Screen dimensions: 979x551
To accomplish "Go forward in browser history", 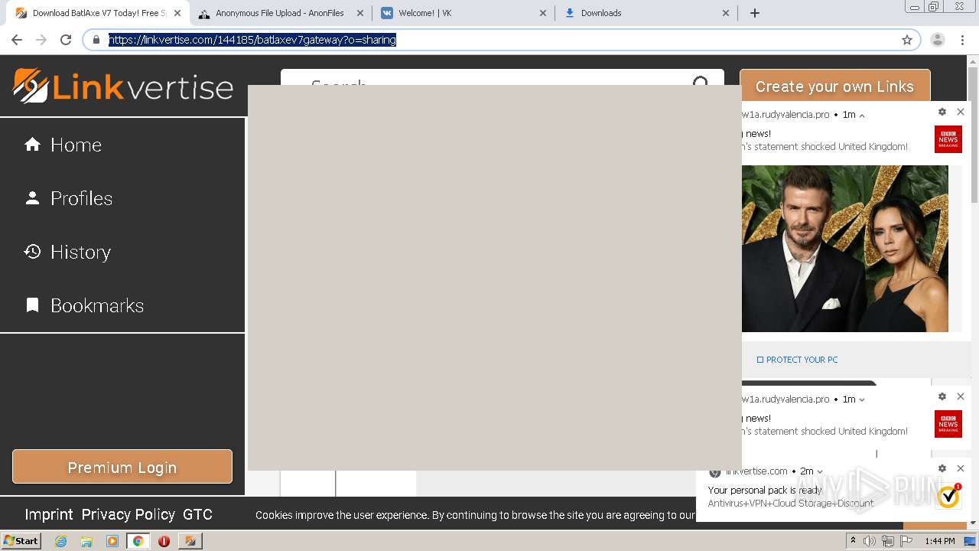I will [x=41, y=40].
